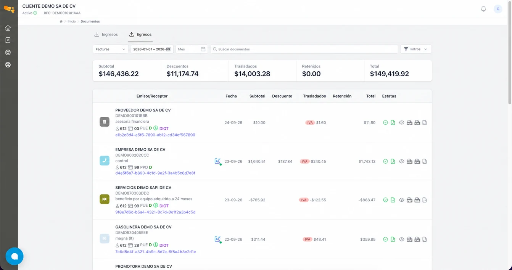512x270 pixels.
Task: Open the Mes month picker
Action: pos(192,49)
